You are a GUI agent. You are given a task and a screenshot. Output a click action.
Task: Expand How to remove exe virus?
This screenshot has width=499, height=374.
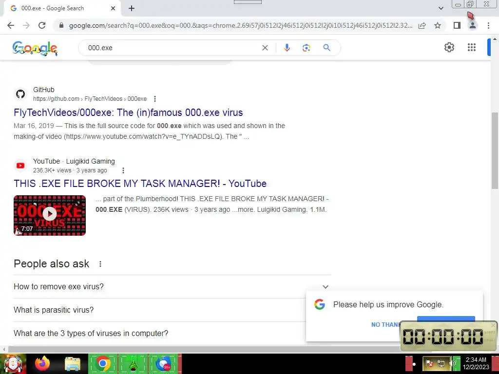(172, 286)
